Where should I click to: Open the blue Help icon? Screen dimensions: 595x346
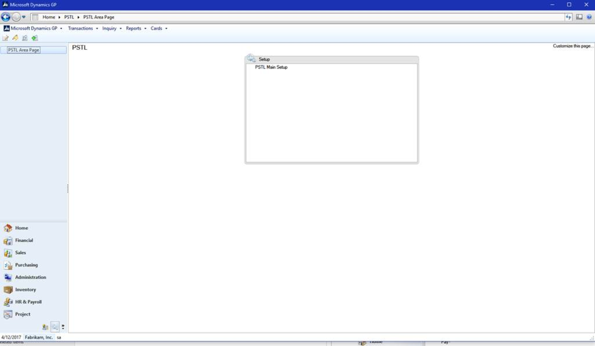[x=589, y=17]
